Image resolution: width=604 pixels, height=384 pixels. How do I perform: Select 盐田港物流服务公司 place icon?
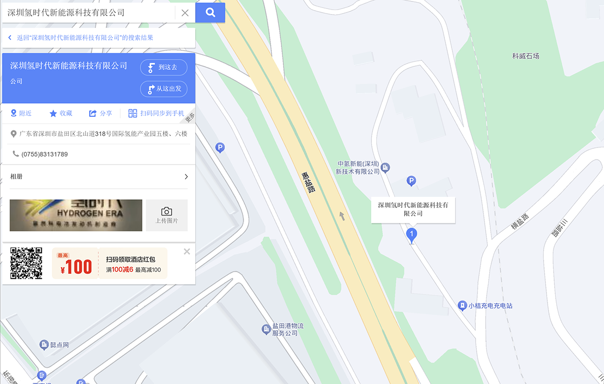(x=266, y=330)
